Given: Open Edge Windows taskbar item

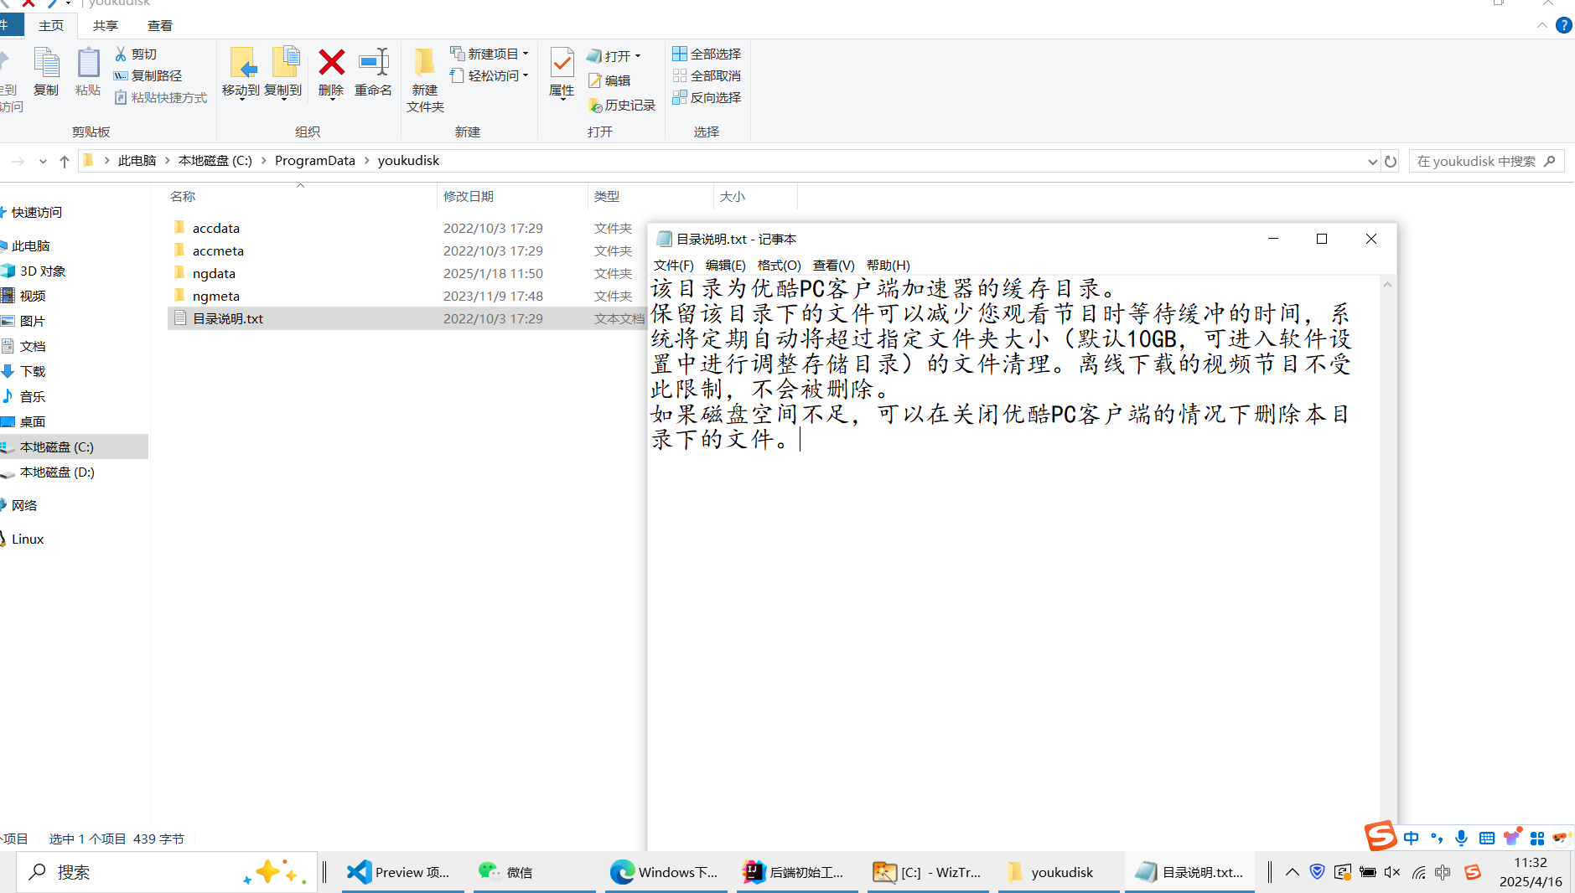Looking at the screenshot, I should tap(665, 872).
